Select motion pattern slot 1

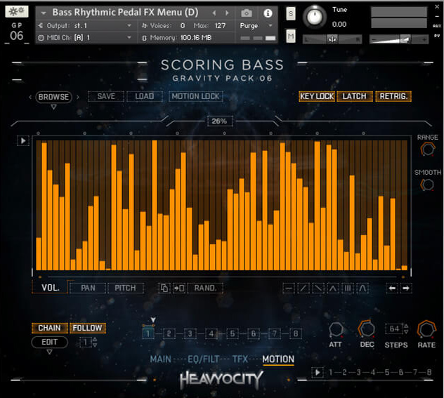pyautogui.click(x=148, y=334)
